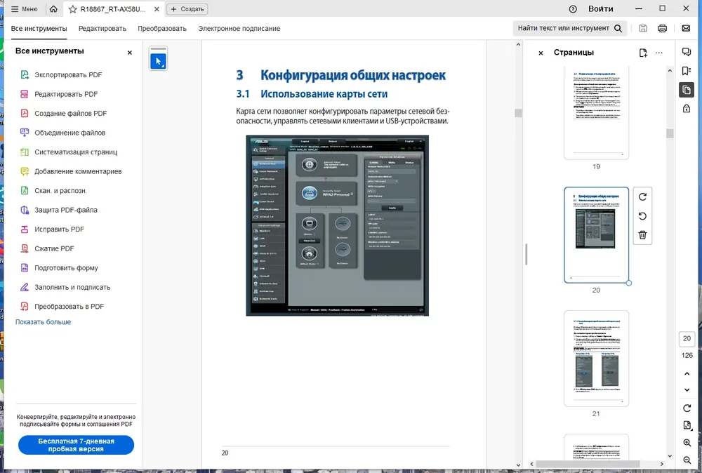The width and height of the screenshot is (702, 473).
Task: Toggle the page thumbnails panel icon
Action: 687,90
